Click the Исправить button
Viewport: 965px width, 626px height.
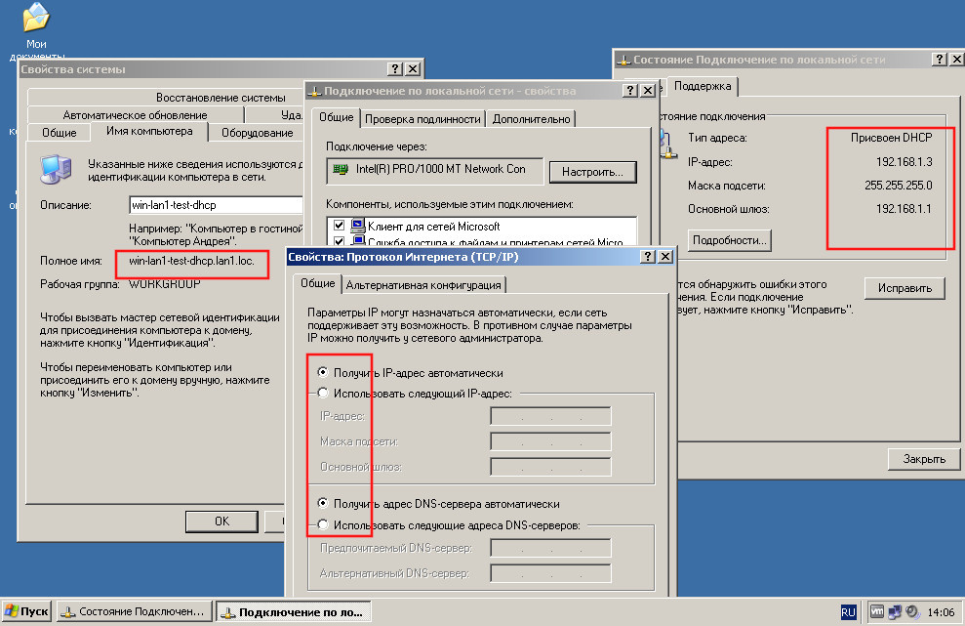click(x=905, y=288)
